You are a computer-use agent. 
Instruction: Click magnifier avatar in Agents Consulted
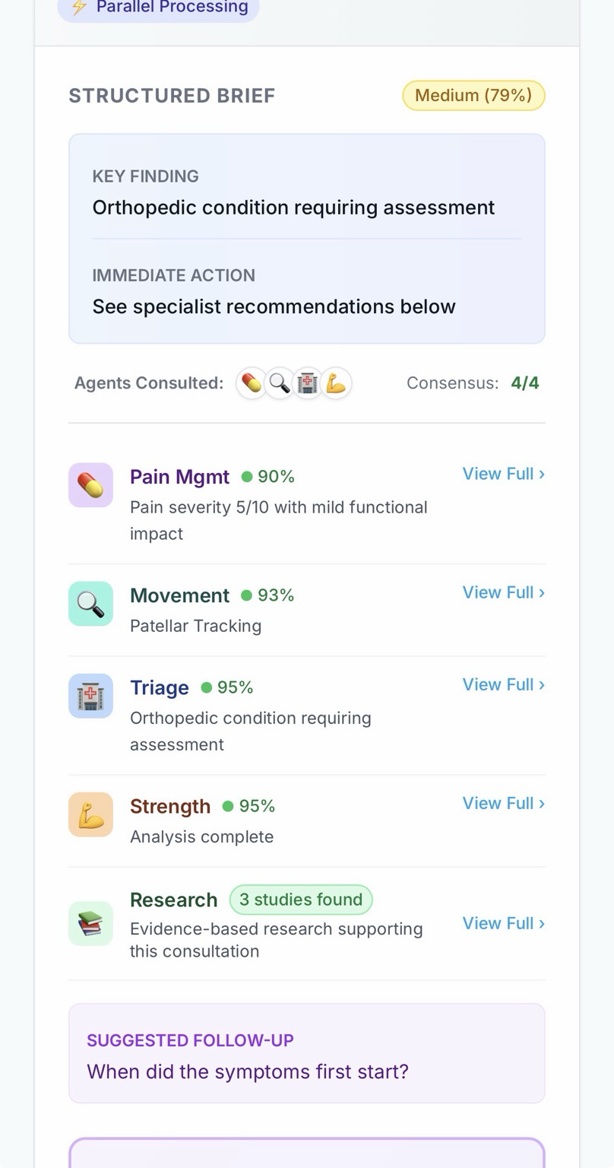[x=280, y=383]
